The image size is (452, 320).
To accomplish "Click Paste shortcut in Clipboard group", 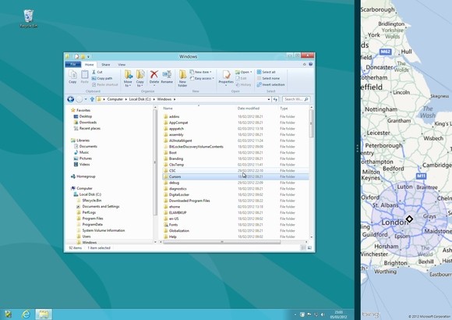I will coord(105,84).
